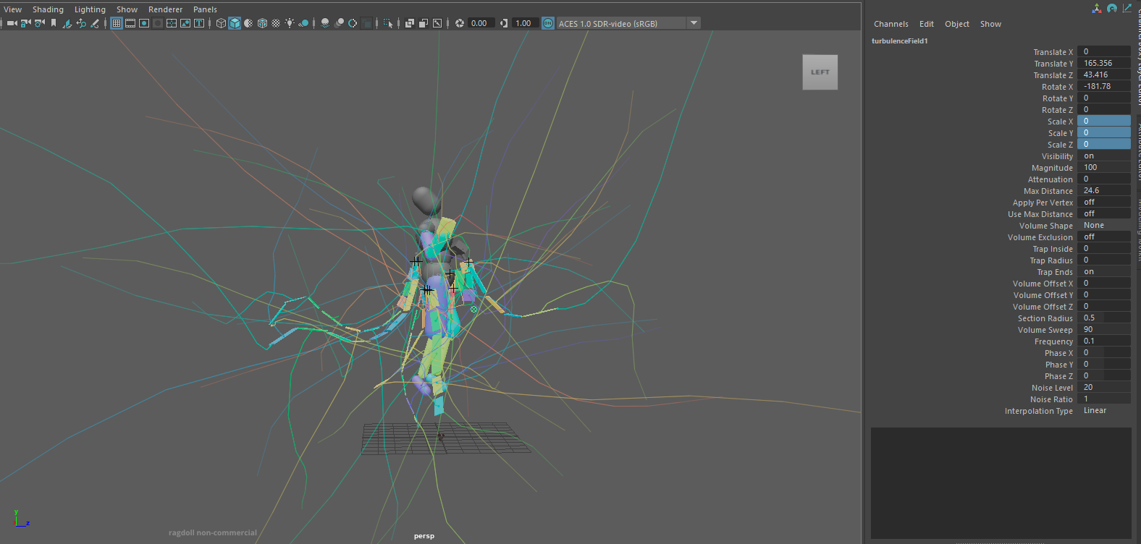
Task: Click the camera Bookmarks icon
Action: (54, 23)
